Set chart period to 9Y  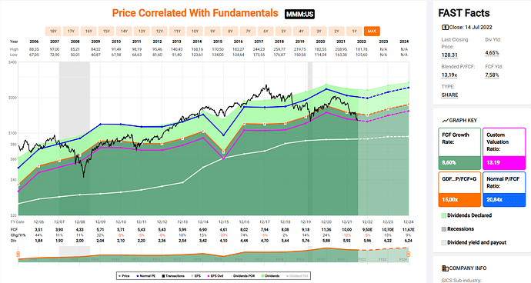click(x=212, y=31)
